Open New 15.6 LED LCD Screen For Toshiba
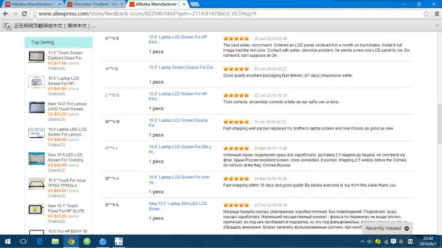The width and height of the screenshot is (442, 248). [66, 158]
